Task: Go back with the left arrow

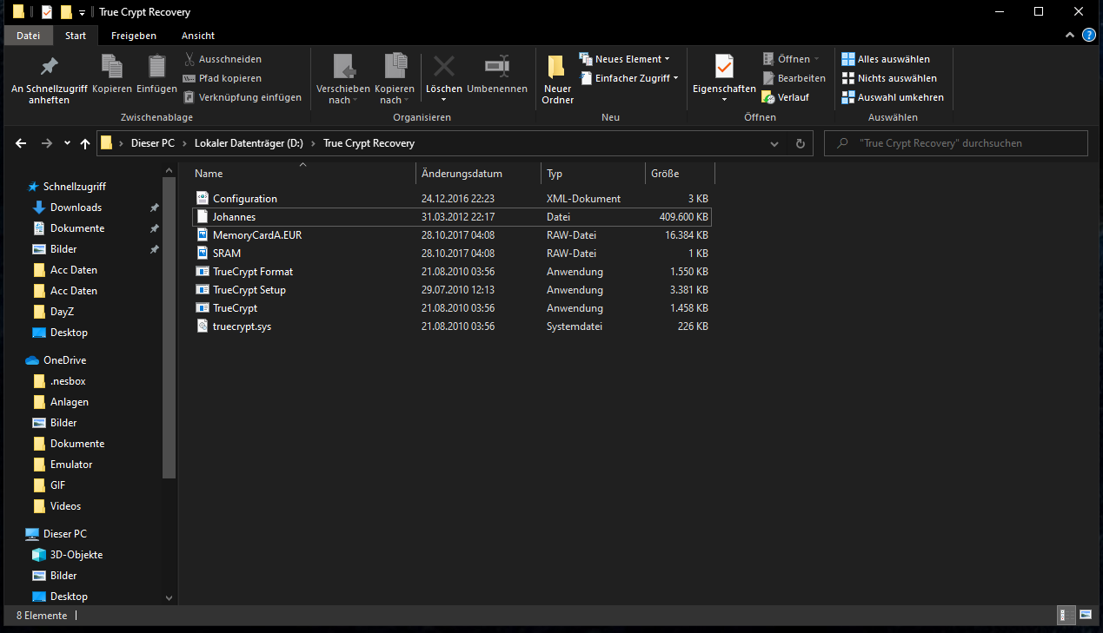Action: pyautogui.click(x=22, y=143)
